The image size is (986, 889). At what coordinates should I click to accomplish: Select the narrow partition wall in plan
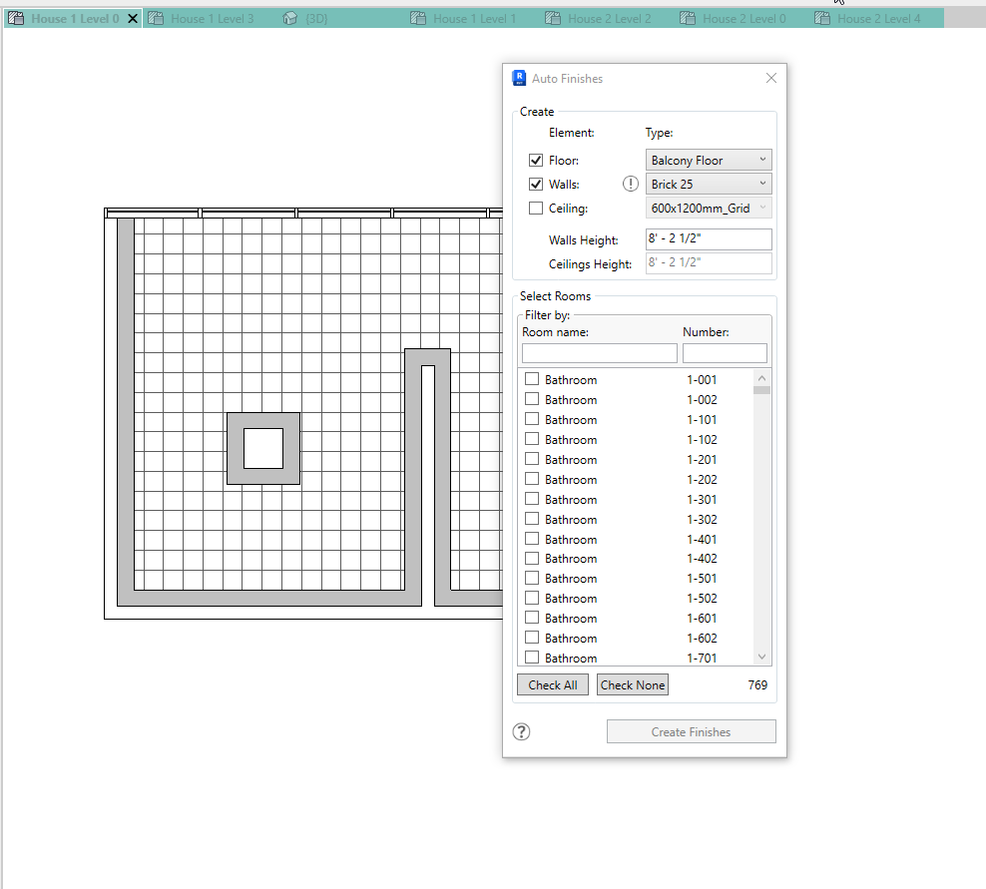(427, 478)
